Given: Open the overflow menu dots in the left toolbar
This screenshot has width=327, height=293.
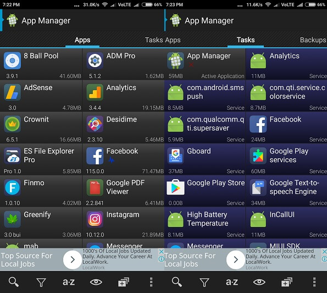Looking at the screenshot, I should point(151,282).
